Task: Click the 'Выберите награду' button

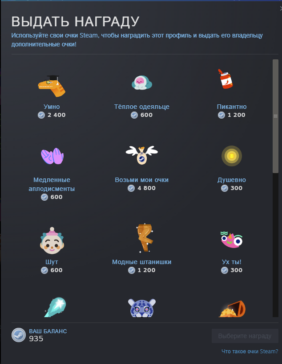Action: 245,336
